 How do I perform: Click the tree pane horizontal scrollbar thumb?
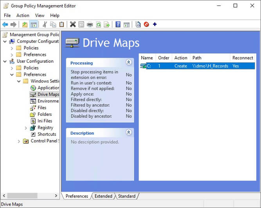[x=22, y=195]
